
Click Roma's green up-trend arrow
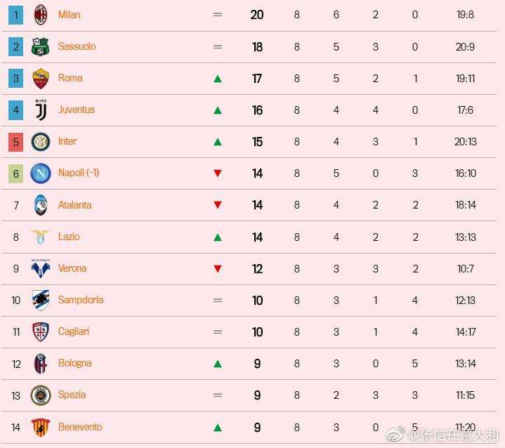coord(218,79)
